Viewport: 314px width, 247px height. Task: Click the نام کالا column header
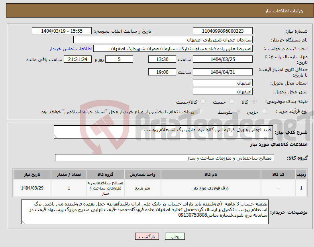pos(211,174)
